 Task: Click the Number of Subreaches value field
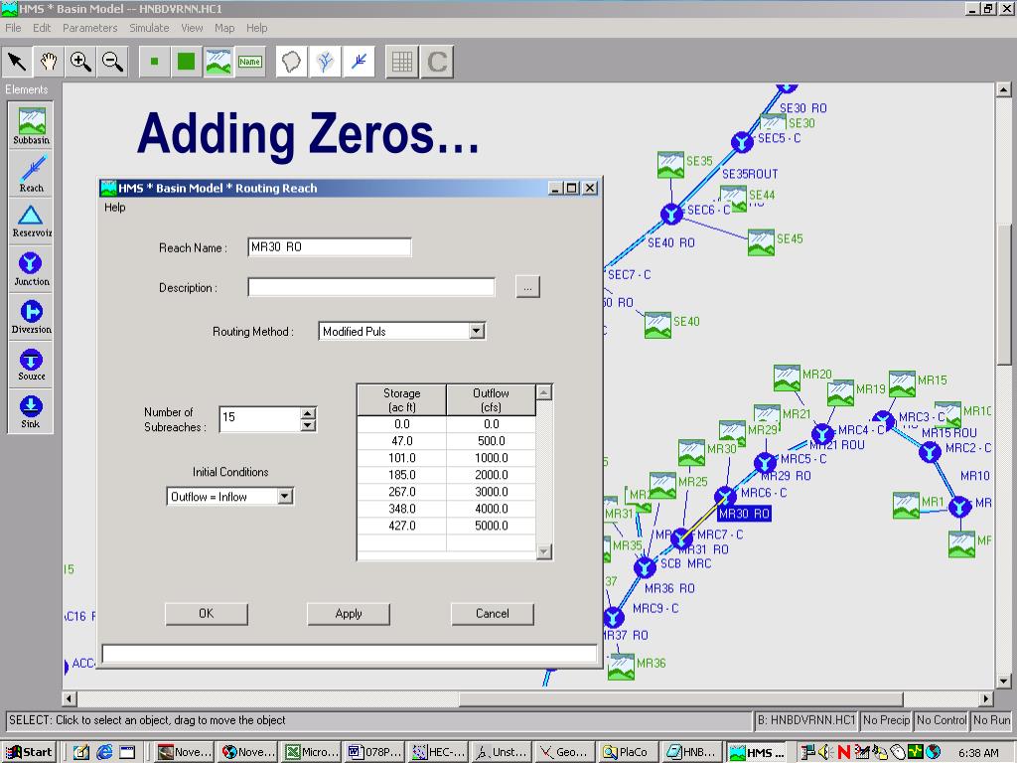point(260,418)
